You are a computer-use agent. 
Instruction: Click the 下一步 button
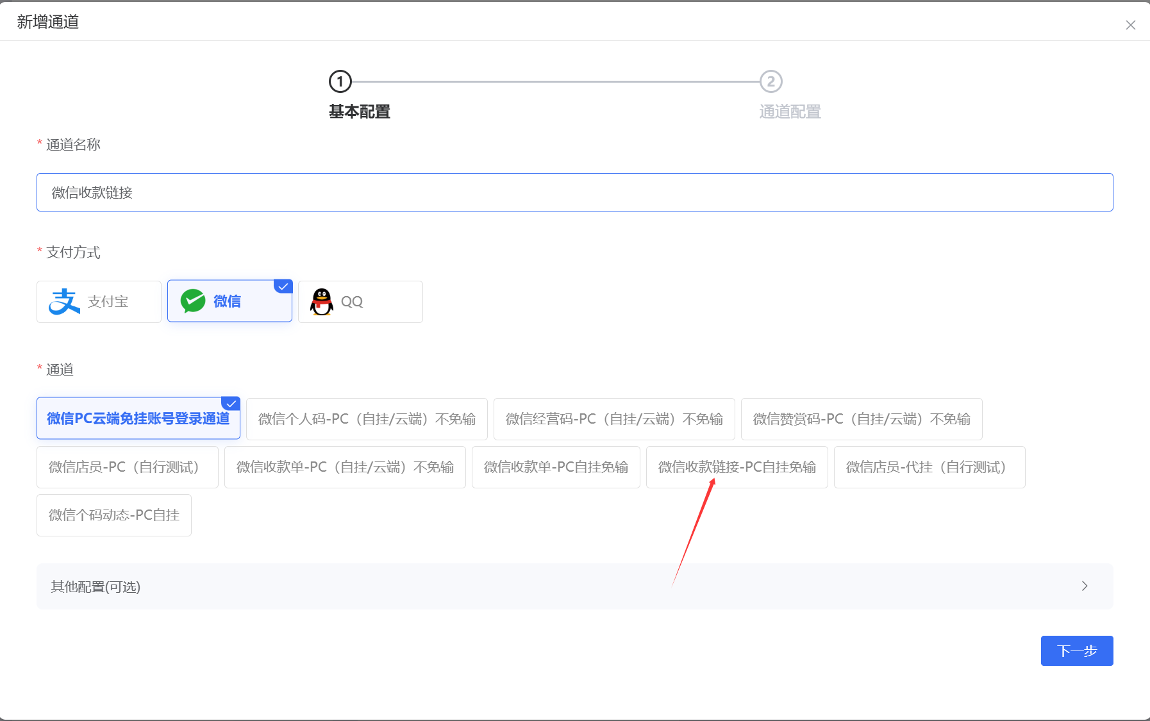pyautogui.click(x=1077, y=651)
